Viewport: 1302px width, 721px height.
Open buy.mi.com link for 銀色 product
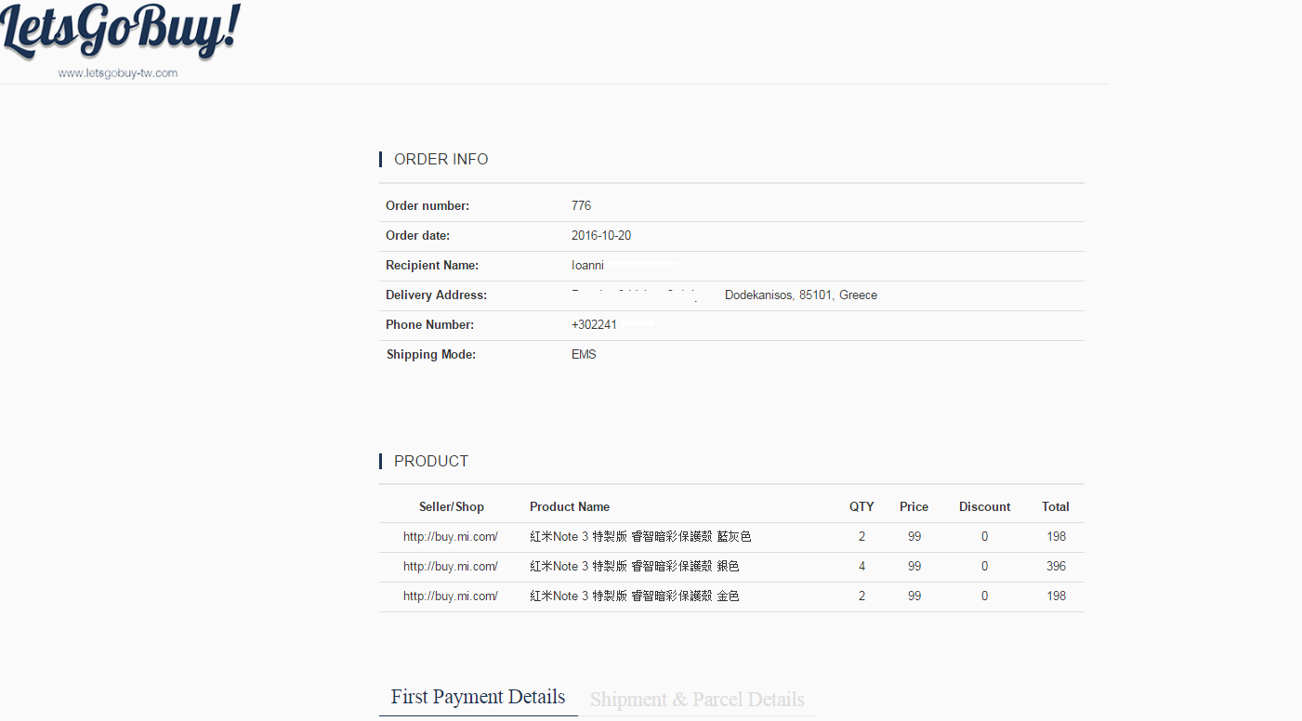(x=451, y=566)
